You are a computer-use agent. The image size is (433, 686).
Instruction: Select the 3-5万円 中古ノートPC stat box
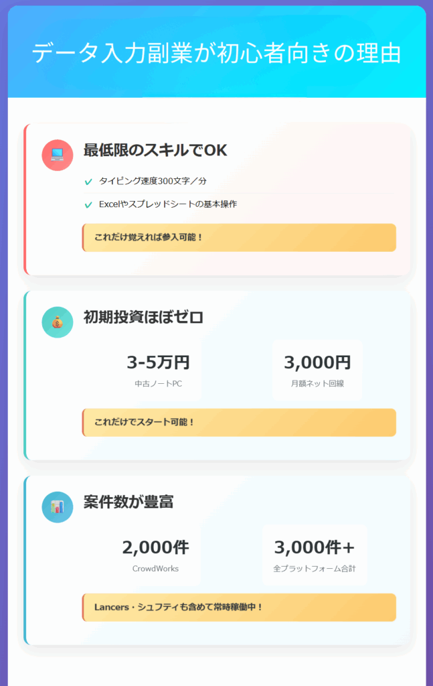click(x=158, y=370)
